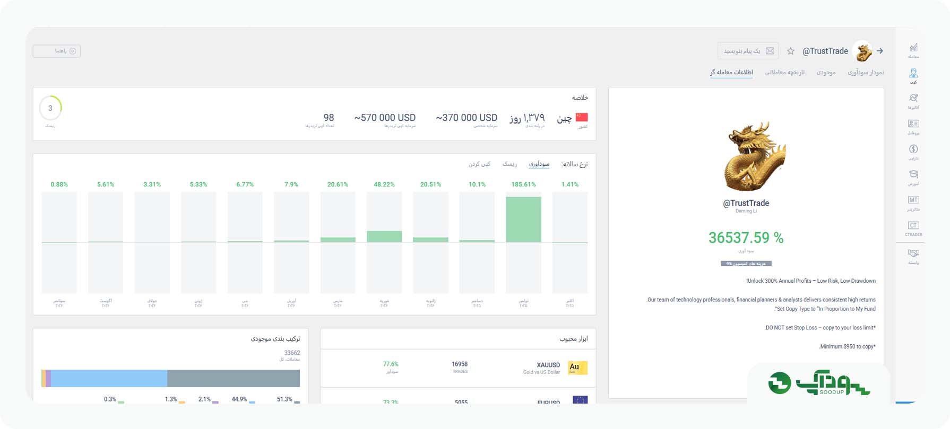Click the XAUUSD gold Au icon
Image resolution: width=950 pixels, height=429 pixels.
click(x=578, y=368)
